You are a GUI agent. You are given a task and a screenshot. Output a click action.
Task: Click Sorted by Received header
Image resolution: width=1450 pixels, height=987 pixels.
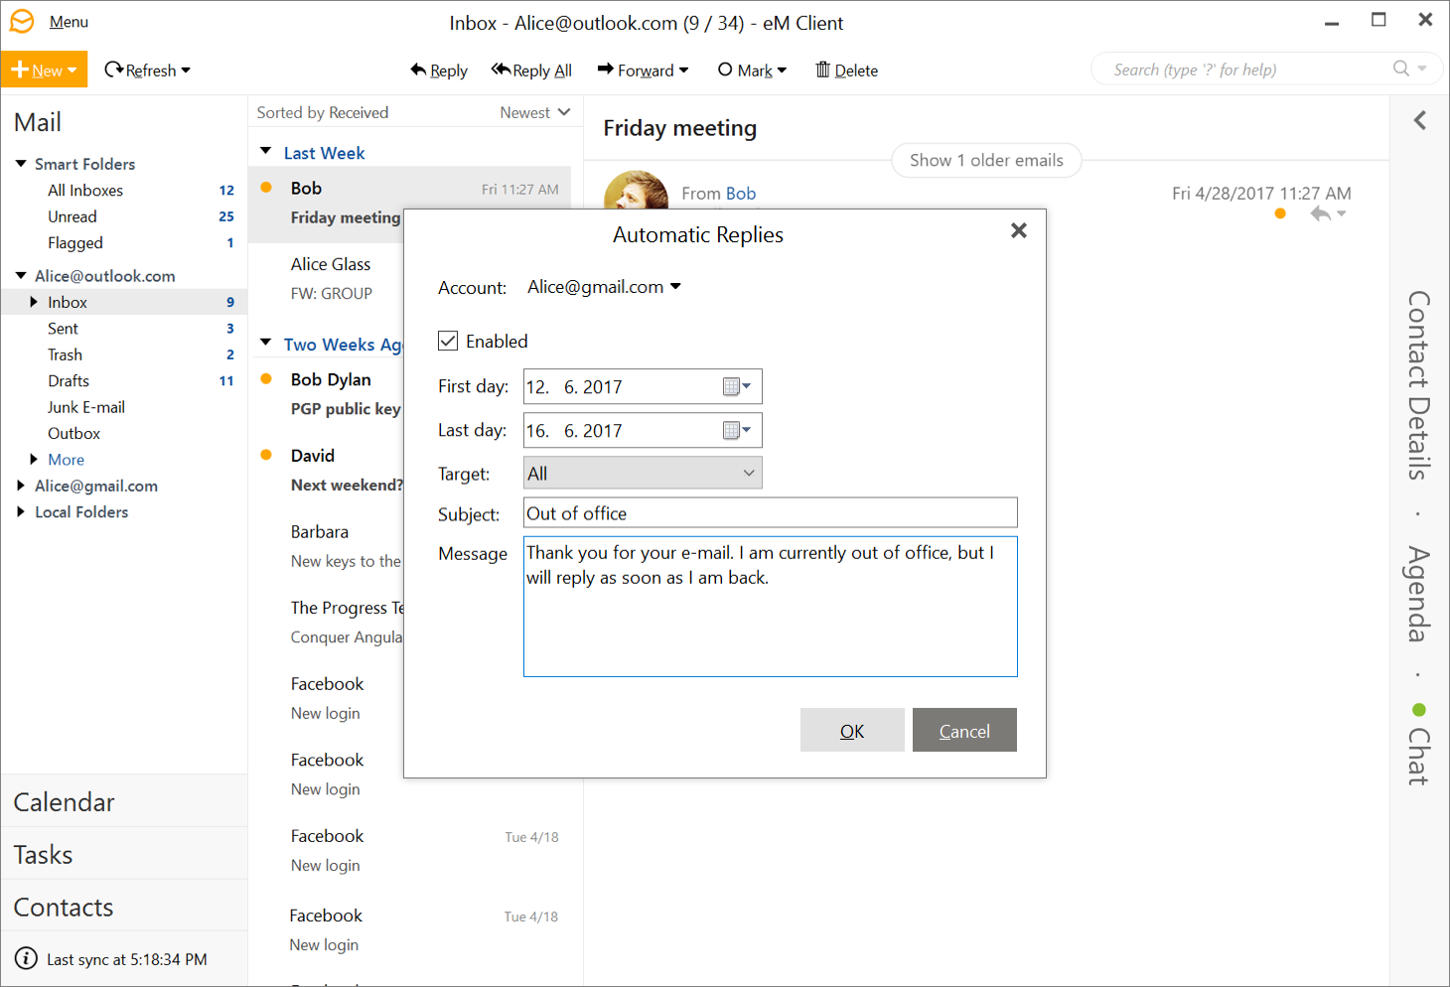[x=323, y=112]
